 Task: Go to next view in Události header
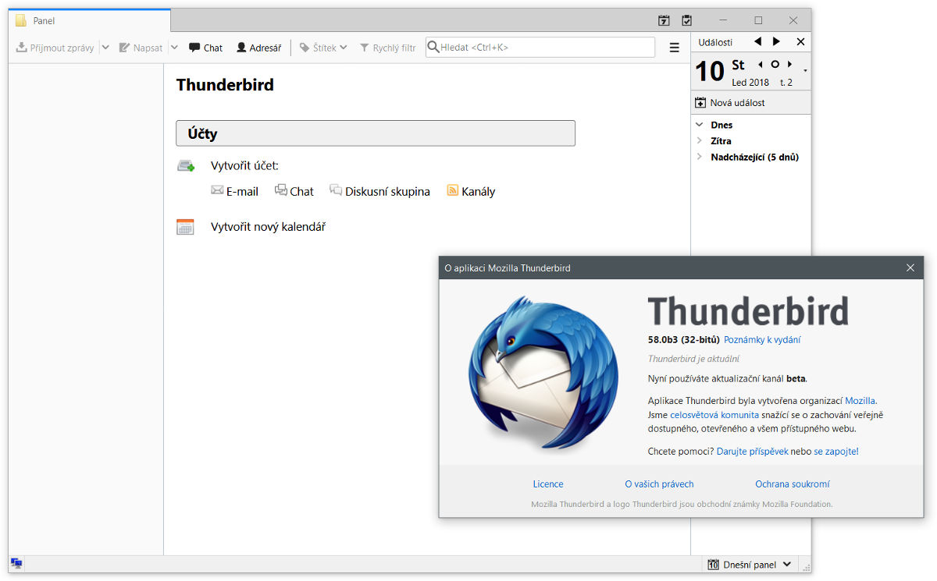tap(776, 41)
